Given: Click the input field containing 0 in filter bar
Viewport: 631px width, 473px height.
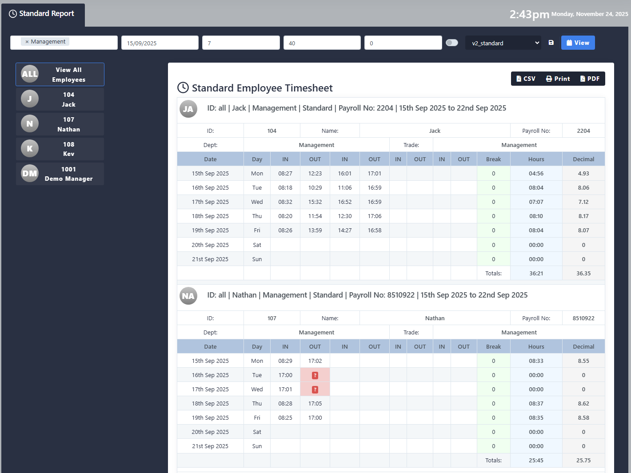Looking at the screenshot, I should (403, 43).
